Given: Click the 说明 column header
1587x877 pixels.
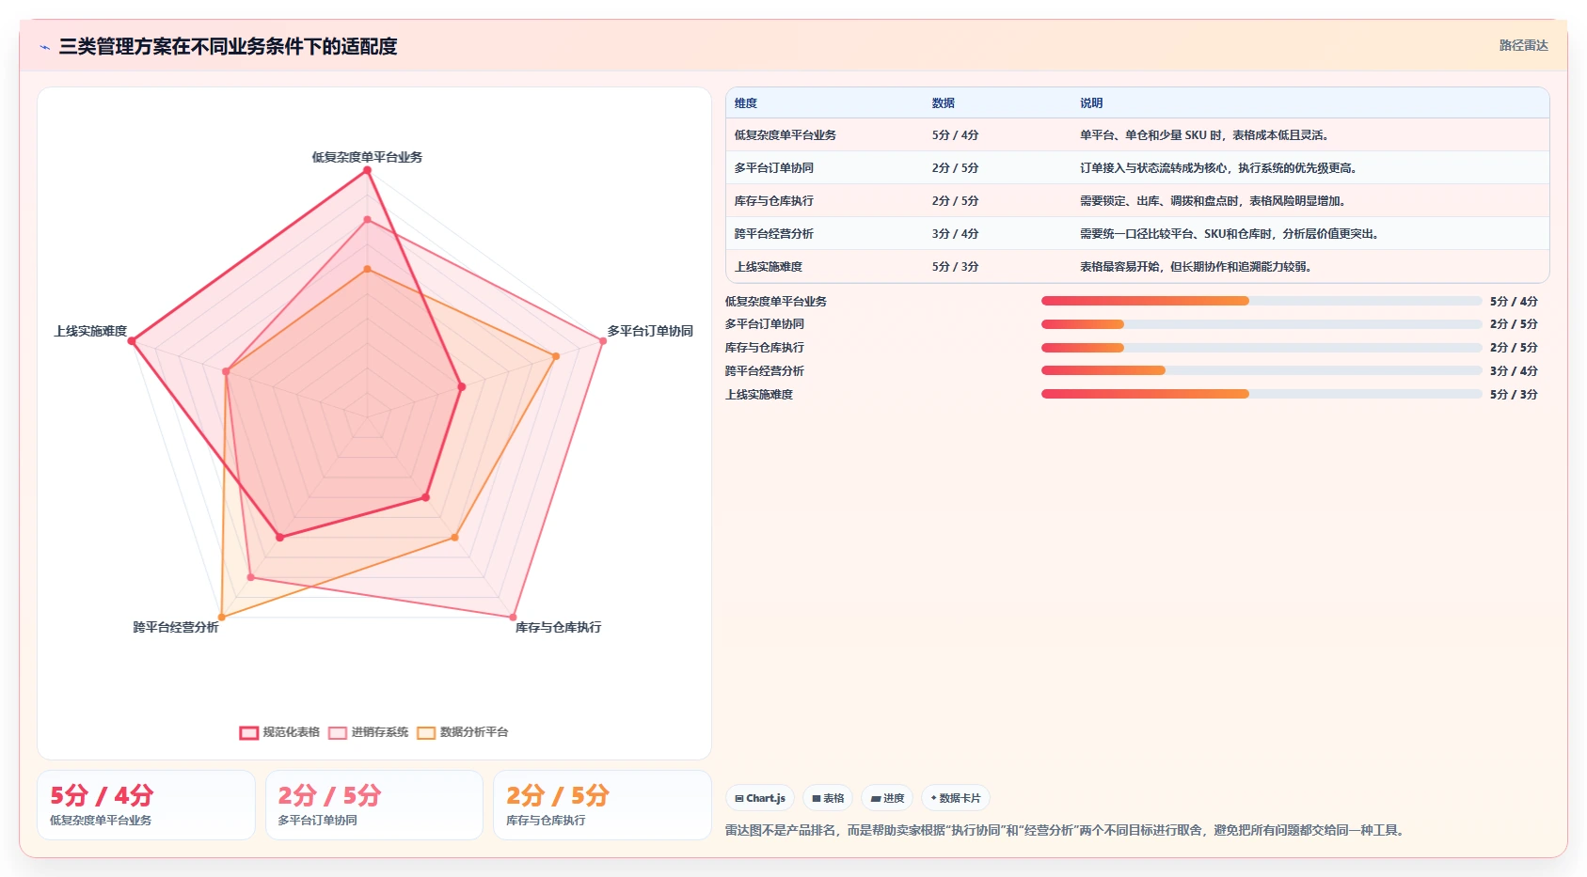Looking at the screenshot, I should (1091, 103).
